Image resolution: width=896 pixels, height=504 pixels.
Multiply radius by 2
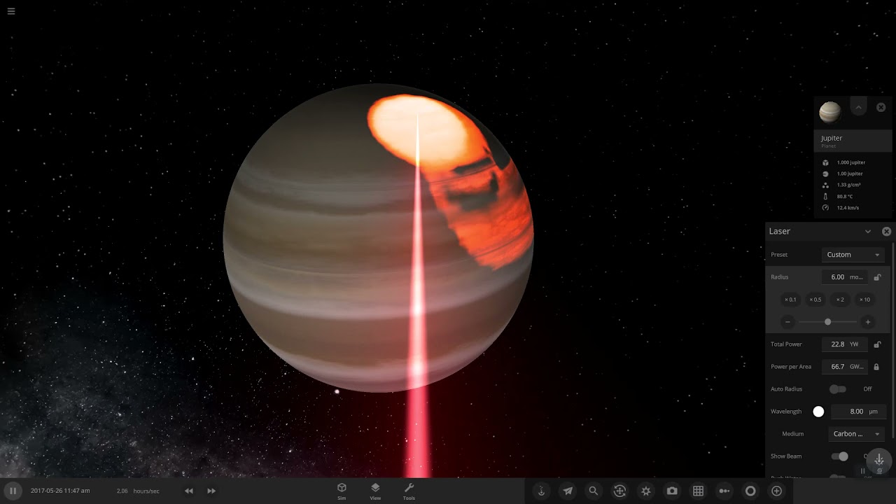[840, 300]
